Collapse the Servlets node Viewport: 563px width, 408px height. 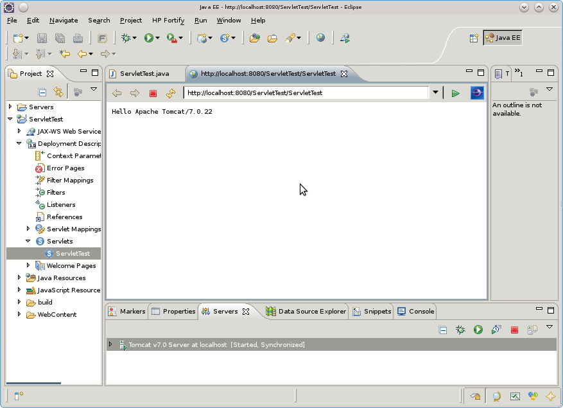pyautogui.click(x=28, y=241)
